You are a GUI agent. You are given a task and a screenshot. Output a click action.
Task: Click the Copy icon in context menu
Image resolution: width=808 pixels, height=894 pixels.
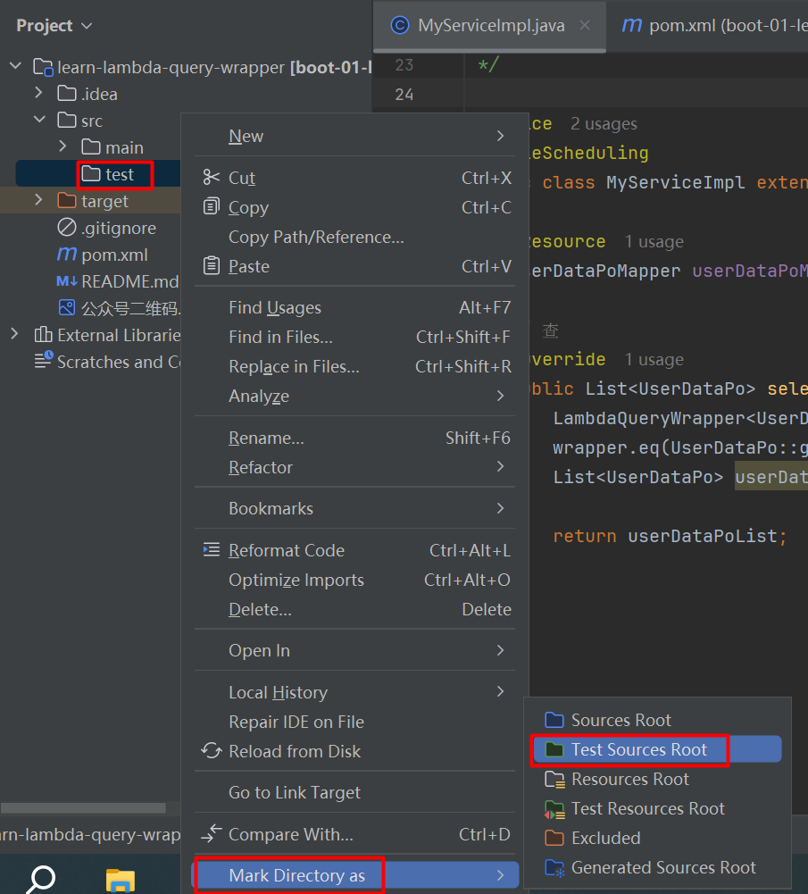click(x=211, y=207)
